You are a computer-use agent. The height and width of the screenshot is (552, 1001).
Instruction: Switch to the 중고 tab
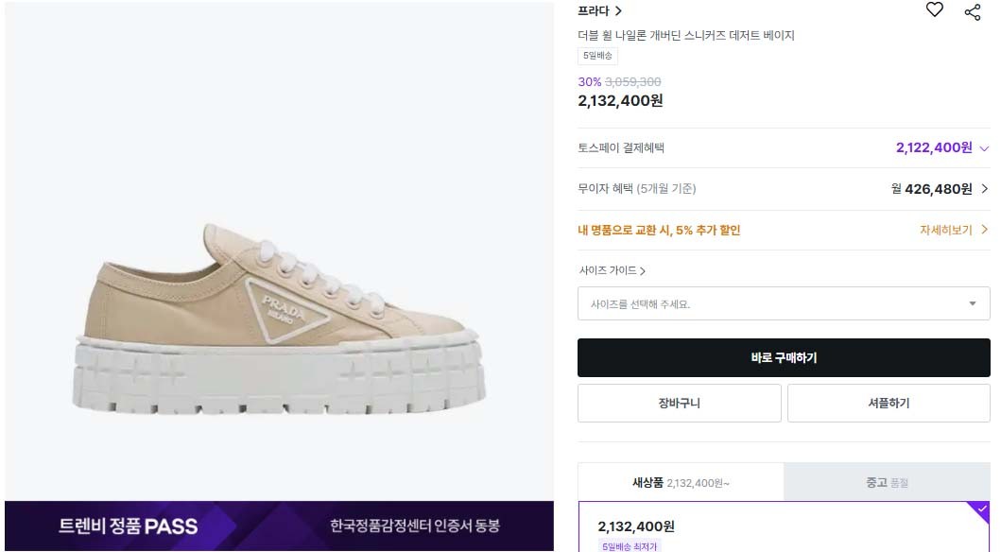click(x=887, y=483)
